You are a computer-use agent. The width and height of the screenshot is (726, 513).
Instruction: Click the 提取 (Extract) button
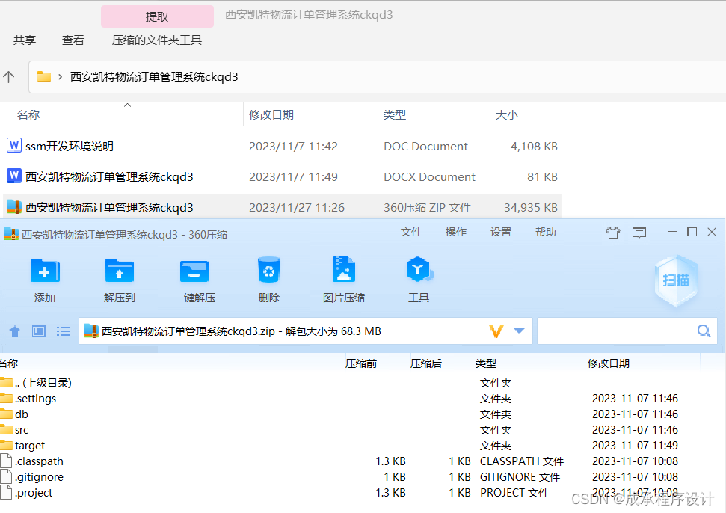(157, 16)
